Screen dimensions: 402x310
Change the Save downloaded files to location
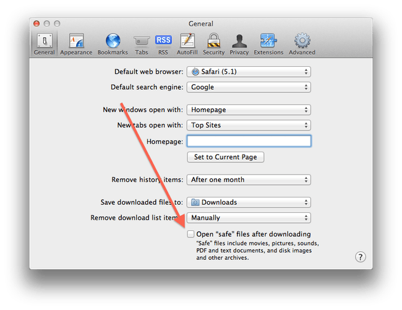(x=249, y=202)
